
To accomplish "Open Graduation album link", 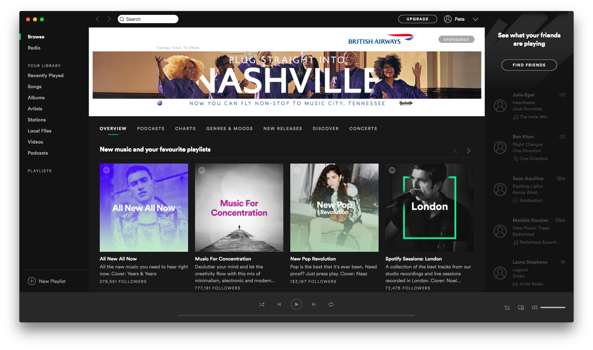I will tap(531, 201).
